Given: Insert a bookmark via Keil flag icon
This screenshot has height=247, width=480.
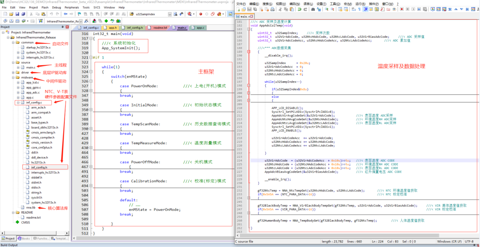Looking at the screenshot, I should pos(79,14).
